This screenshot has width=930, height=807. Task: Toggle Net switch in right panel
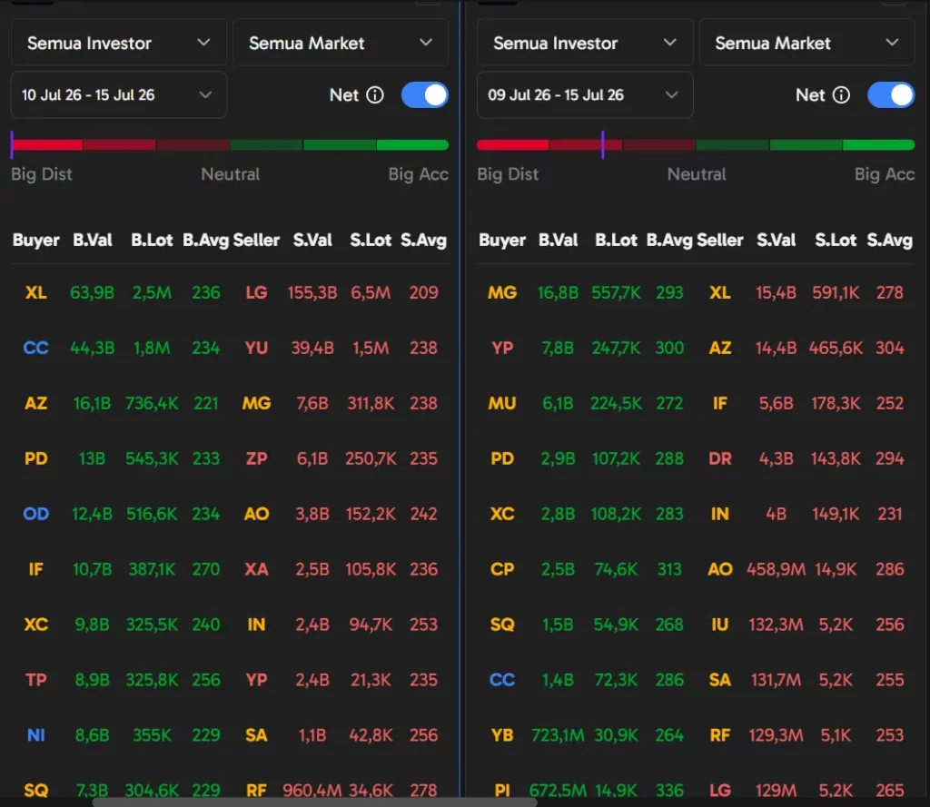[891, 95]
